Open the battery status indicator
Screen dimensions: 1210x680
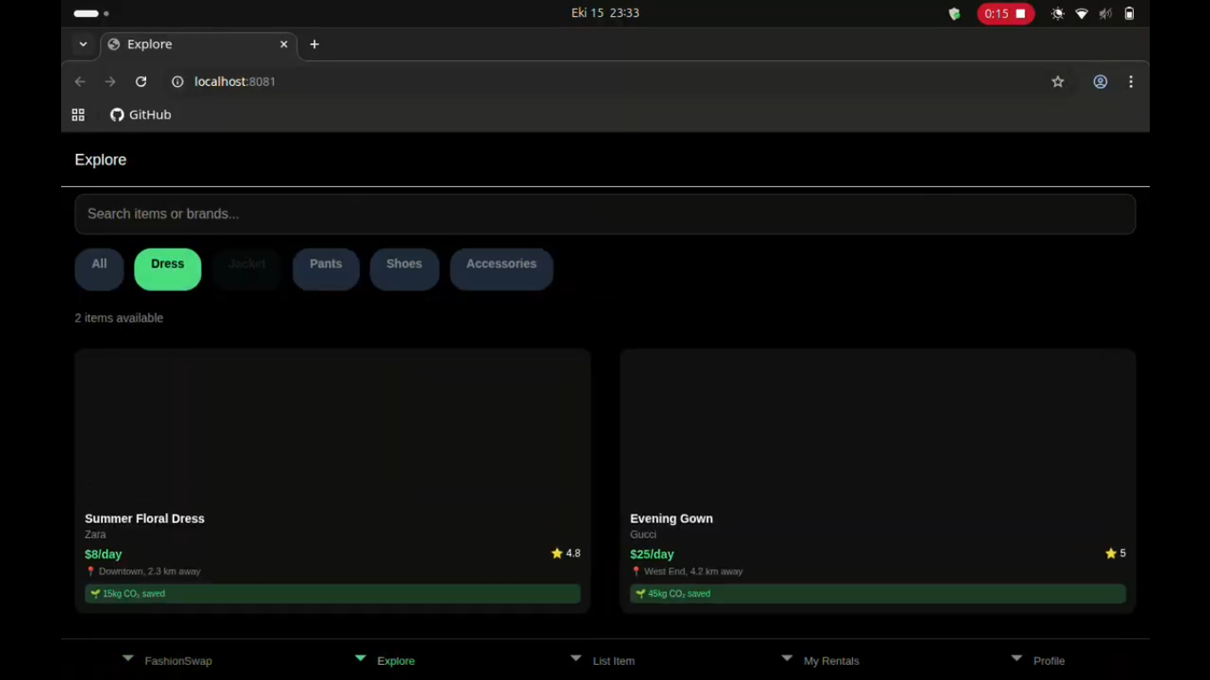click(x=1129, y=13)
